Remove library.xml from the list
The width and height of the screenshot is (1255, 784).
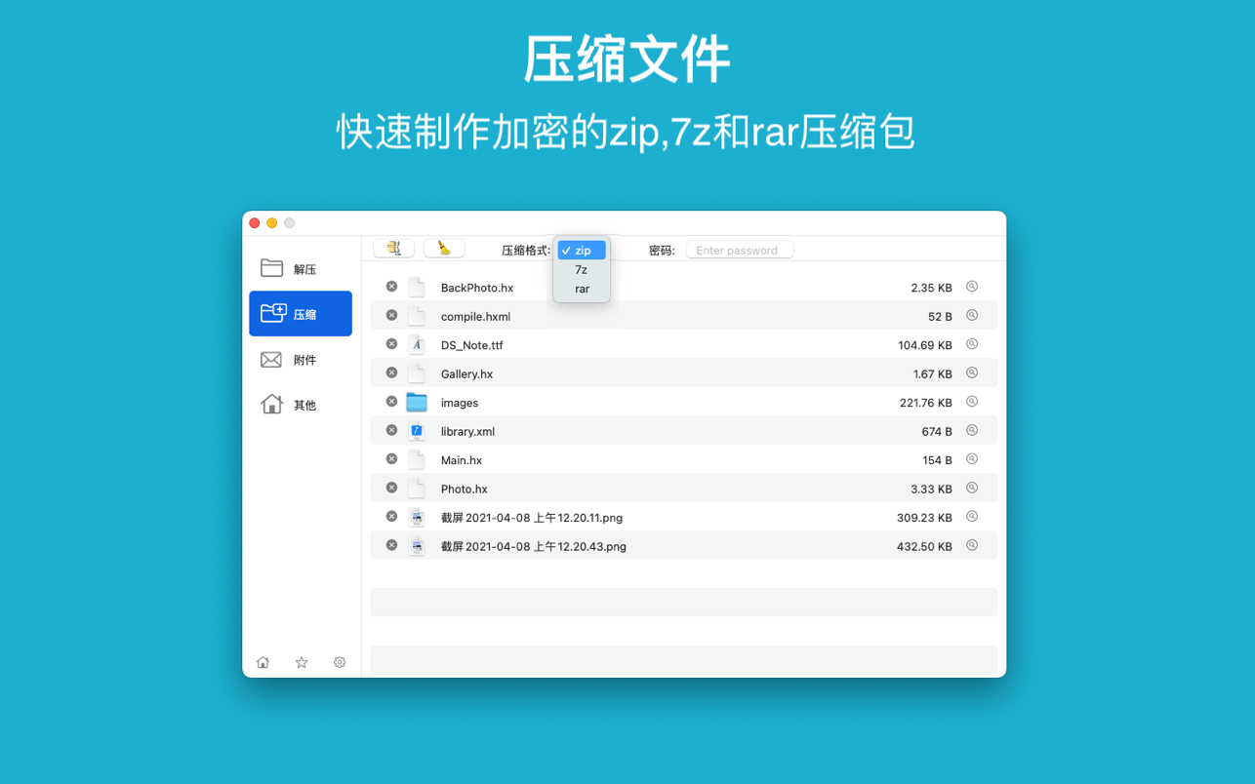pyautogui.click(x=391, y=430)
